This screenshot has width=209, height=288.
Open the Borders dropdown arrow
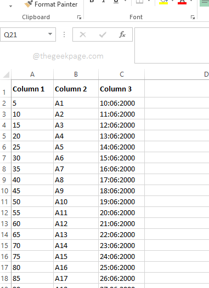149,2
